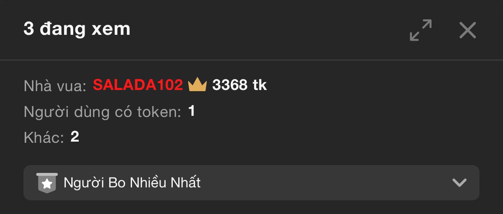Click the tk unit after 3368

point(260,85)
